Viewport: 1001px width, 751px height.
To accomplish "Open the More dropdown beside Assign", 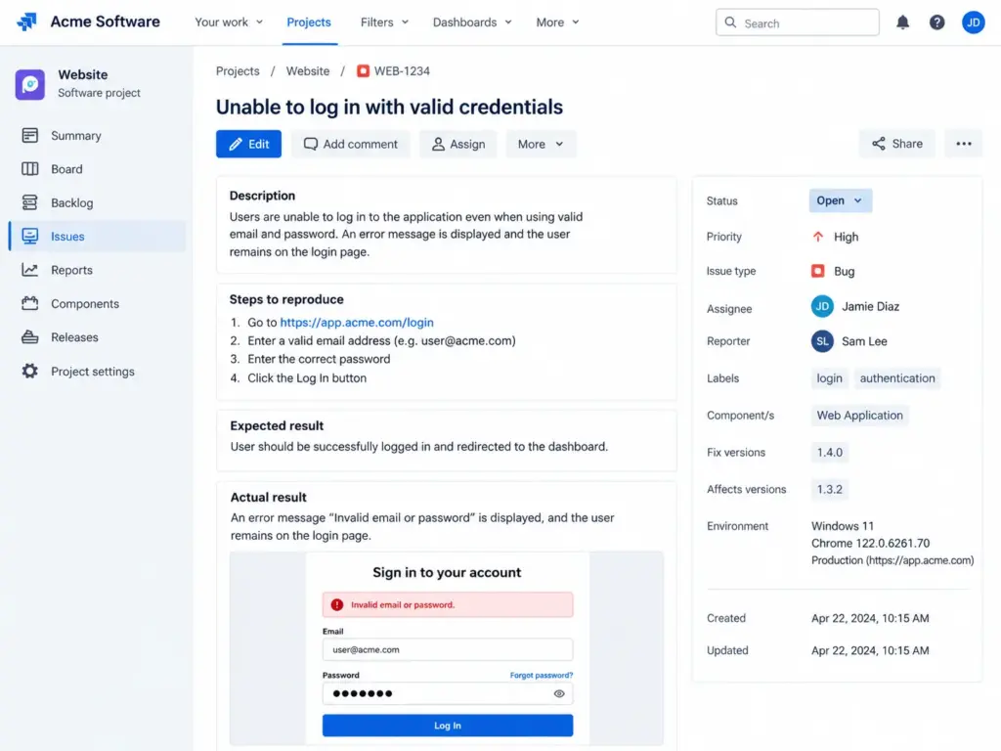I will [x=541, y=144].
